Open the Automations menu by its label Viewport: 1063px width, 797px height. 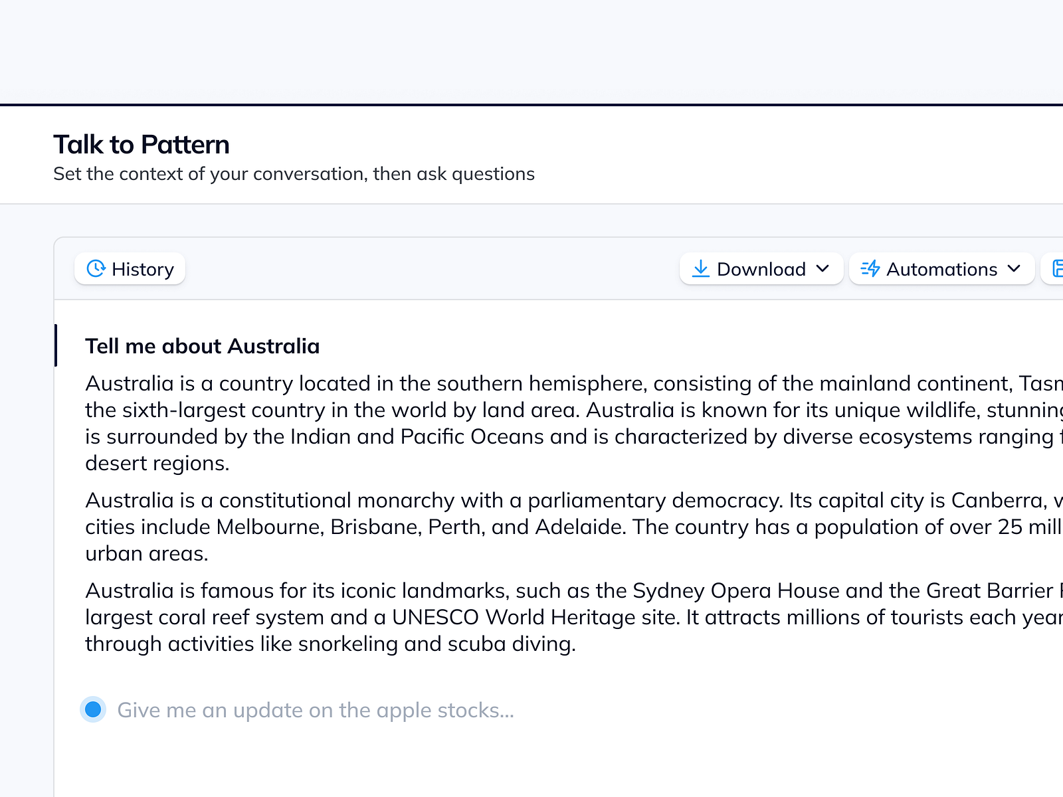click(x=941, y=269)
